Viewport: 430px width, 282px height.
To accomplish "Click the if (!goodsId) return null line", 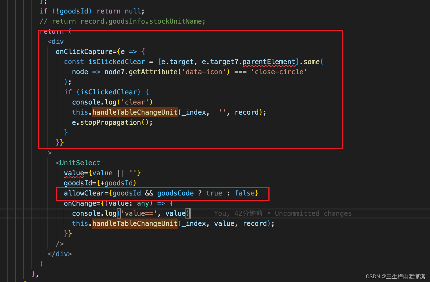I will (x=91, y=11).
